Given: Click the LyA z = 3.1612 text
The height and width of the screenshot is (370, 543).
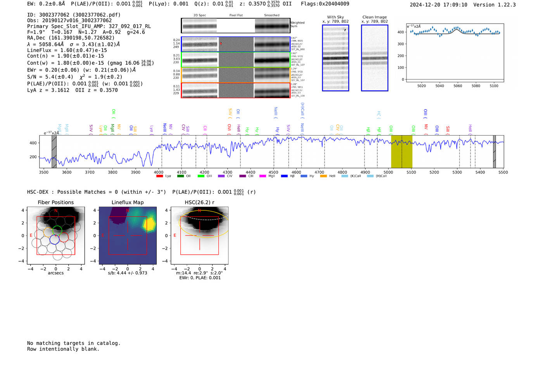Looking at the screenshot, I should click(x=73, y=90).
